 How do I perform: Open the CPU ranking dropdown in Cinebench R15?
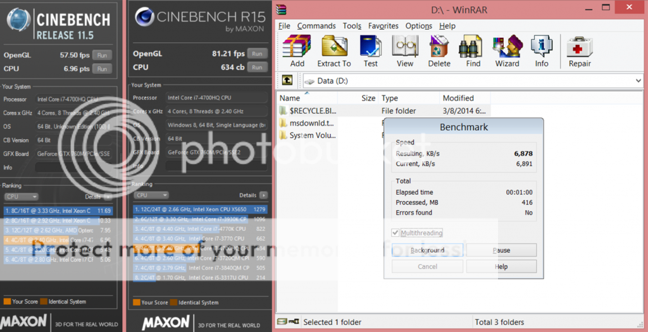point(151,195)
